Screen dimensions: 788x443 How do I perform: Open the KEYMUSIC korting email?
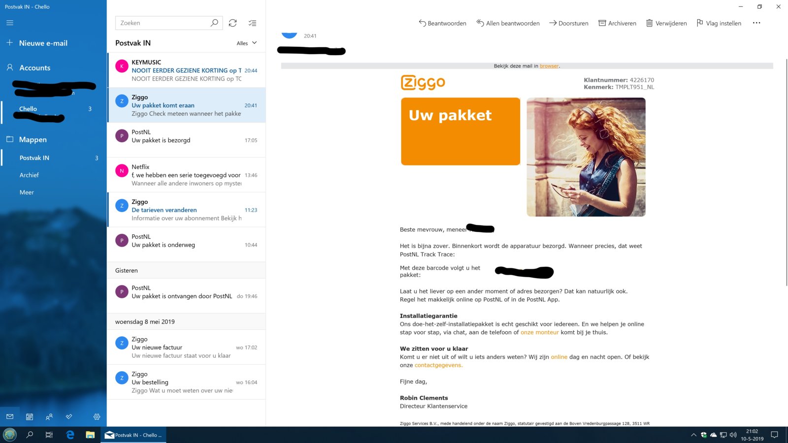coord(187,70)
